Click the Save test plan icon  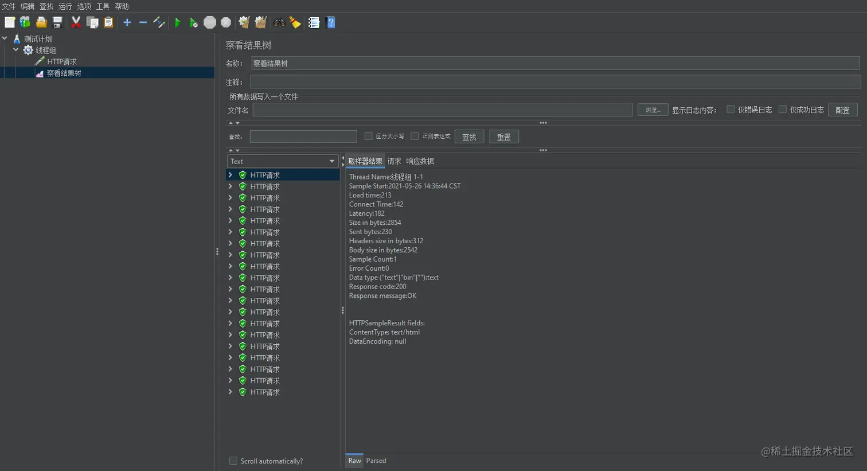57,22
